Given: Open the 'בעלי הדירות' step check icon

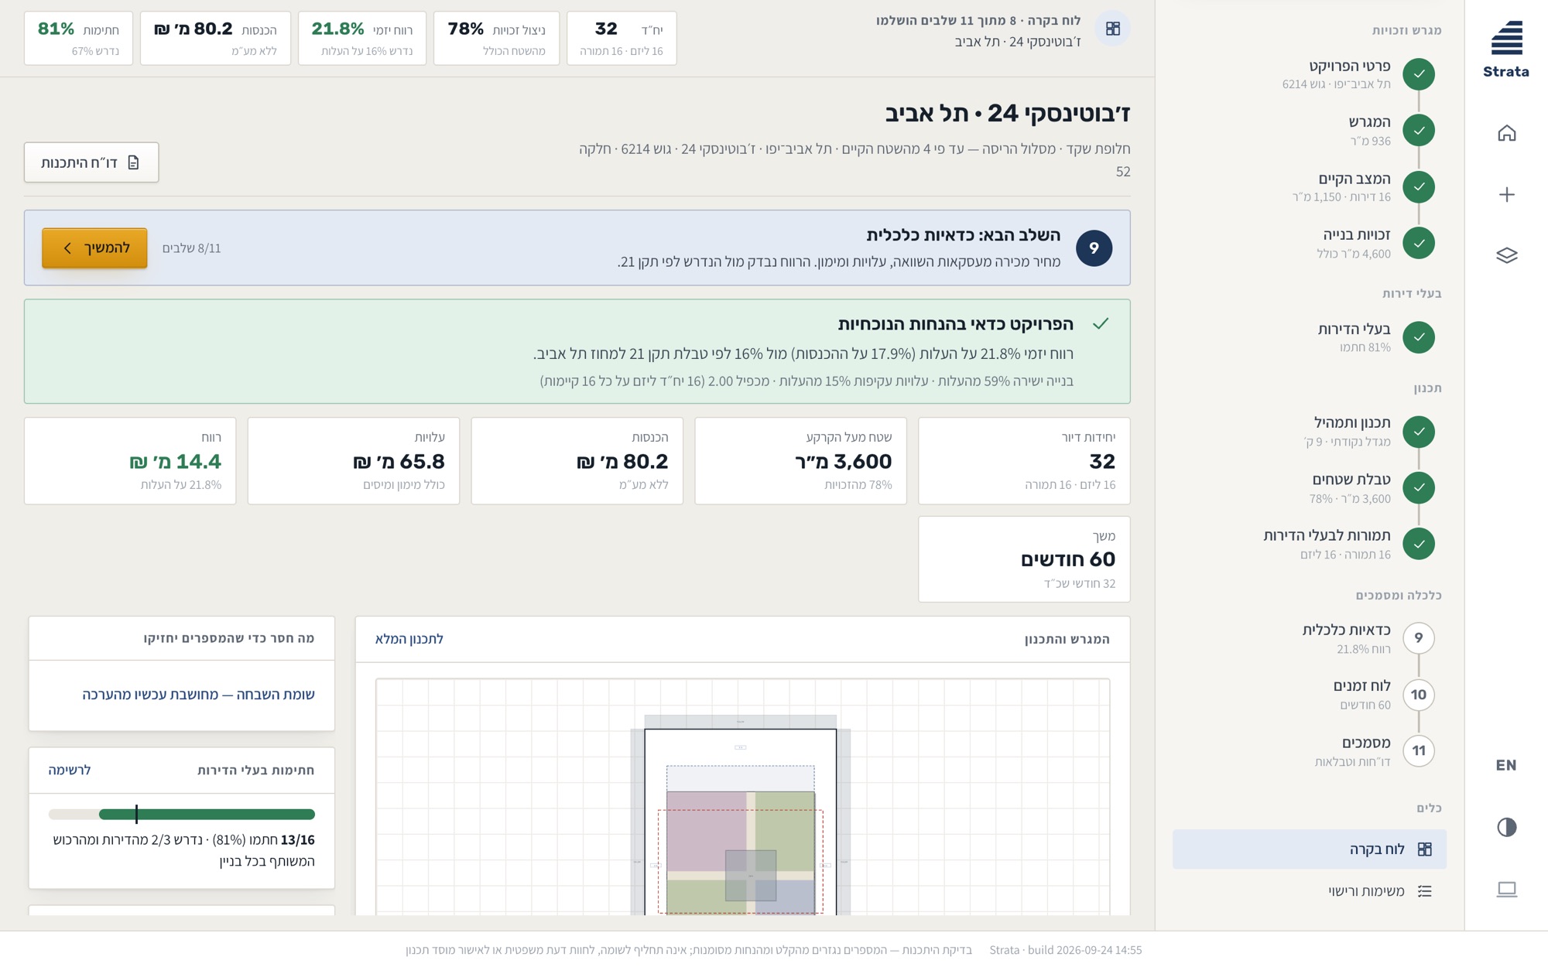Looking at the screenshot, I should click(1419, 337).
